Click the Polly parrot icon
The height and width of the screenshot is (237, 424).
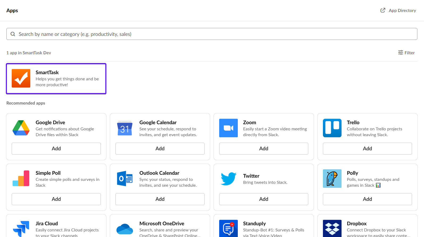(x=332, y=178)
